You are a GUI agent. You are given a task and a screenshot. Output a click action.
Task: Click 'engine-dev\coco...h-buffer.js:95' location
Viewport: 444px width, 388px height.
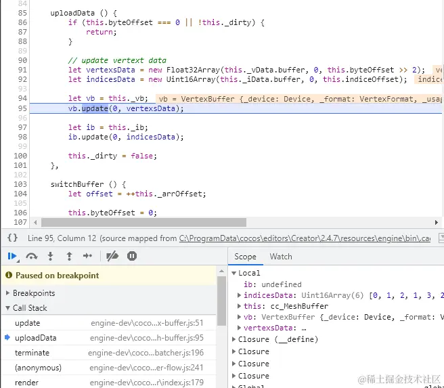point(147,338)
